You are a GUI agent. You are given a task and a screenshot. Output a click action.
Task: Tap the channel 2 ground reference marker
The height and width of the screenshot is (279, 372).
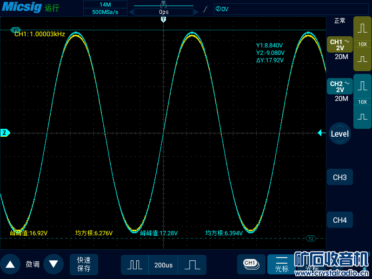(x=5, y=133)
